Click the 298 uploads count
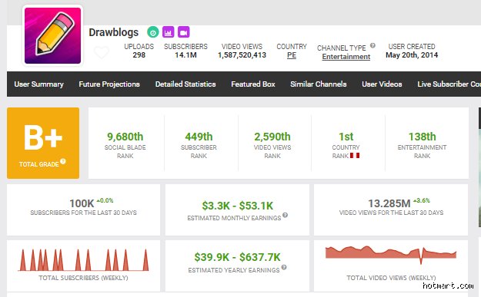The height and width of the screenshot is (297, 481). pos(139,55)
